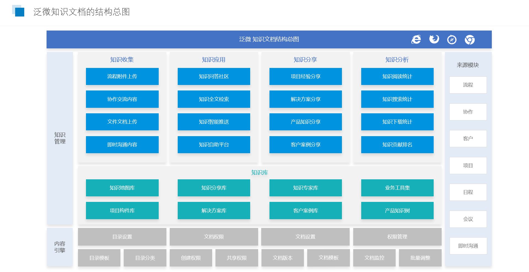Click the Firefox browser icon

(x=434, y=39)
